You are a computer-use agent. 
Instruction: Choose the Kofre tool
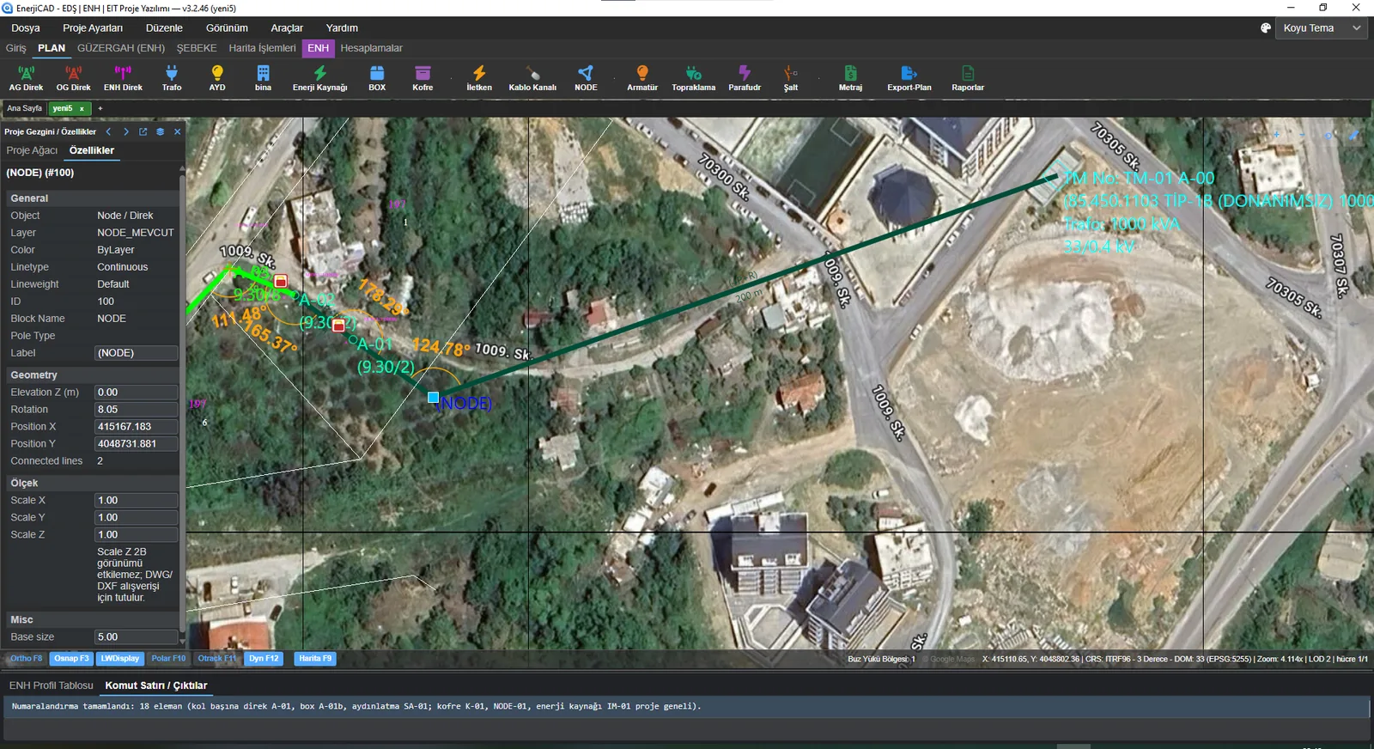[x=423, y=78]
